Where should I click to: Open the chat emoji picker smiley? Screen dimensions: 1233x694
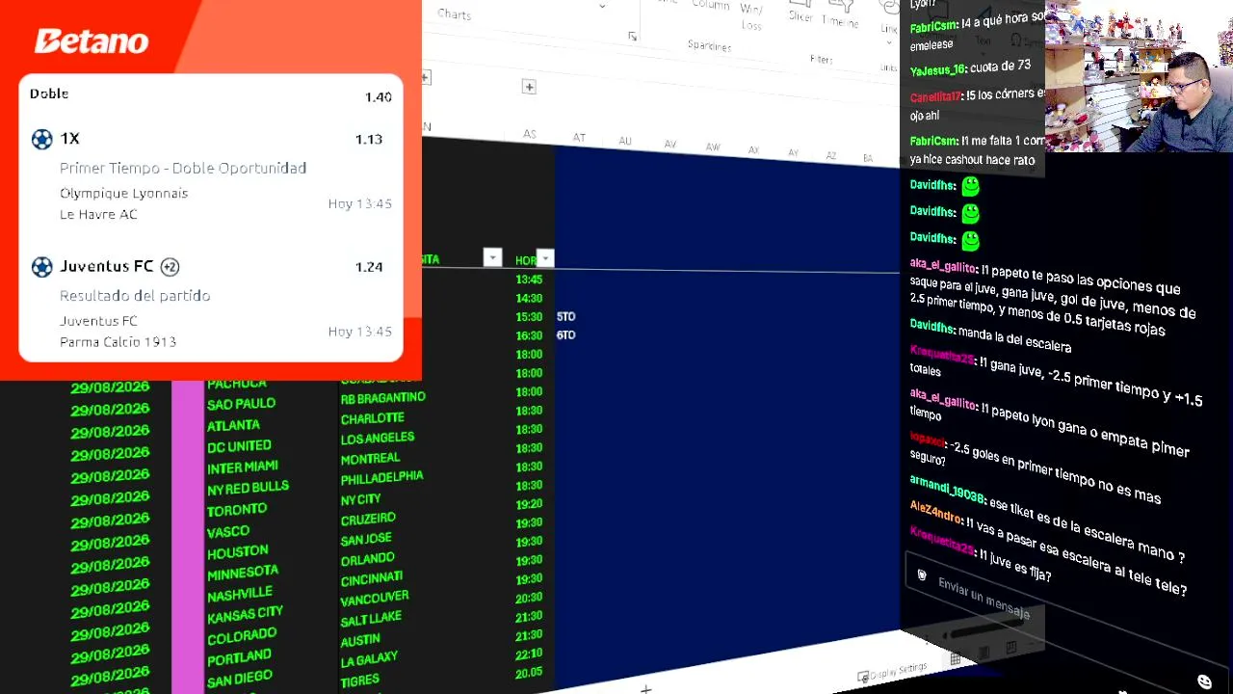1204,682
